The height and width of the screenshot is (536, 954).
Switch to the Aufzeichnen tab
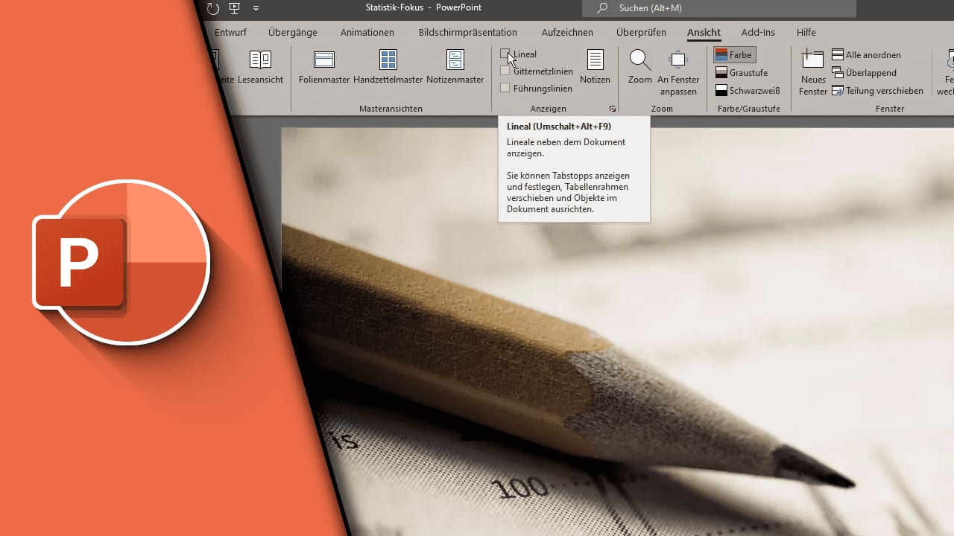[568, 33]
